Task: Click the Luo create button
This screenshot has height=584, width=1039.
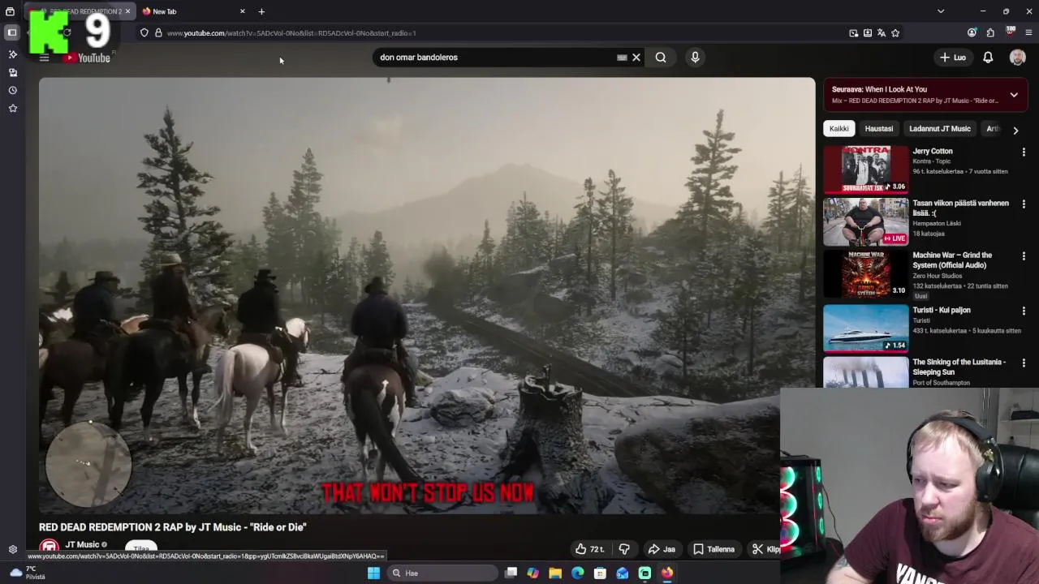Action: (x=953, y=58)
